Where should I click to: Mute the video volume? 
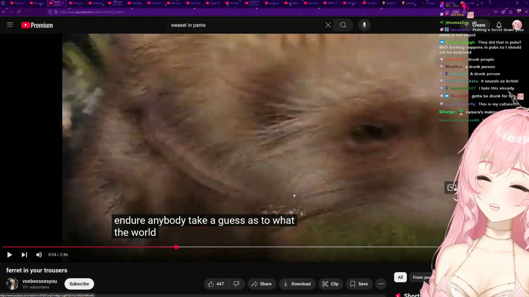point(39,255)
